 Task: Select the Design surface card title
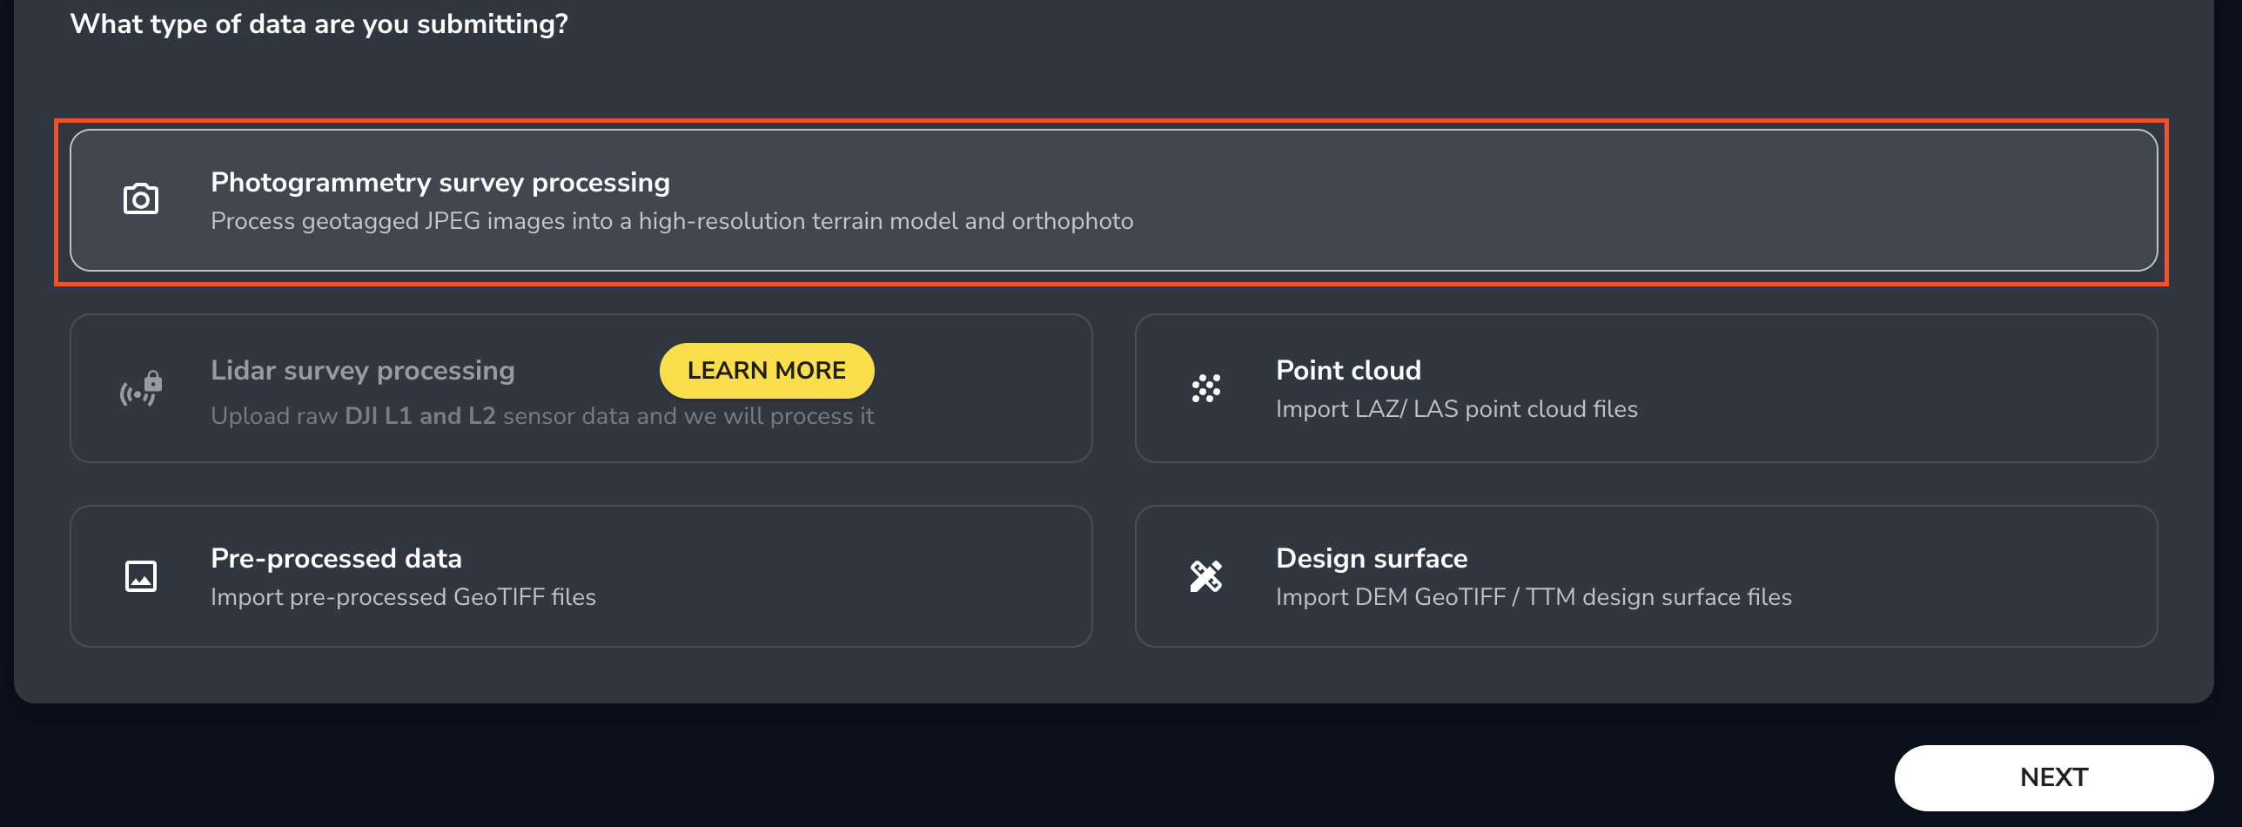(1371, 559)
